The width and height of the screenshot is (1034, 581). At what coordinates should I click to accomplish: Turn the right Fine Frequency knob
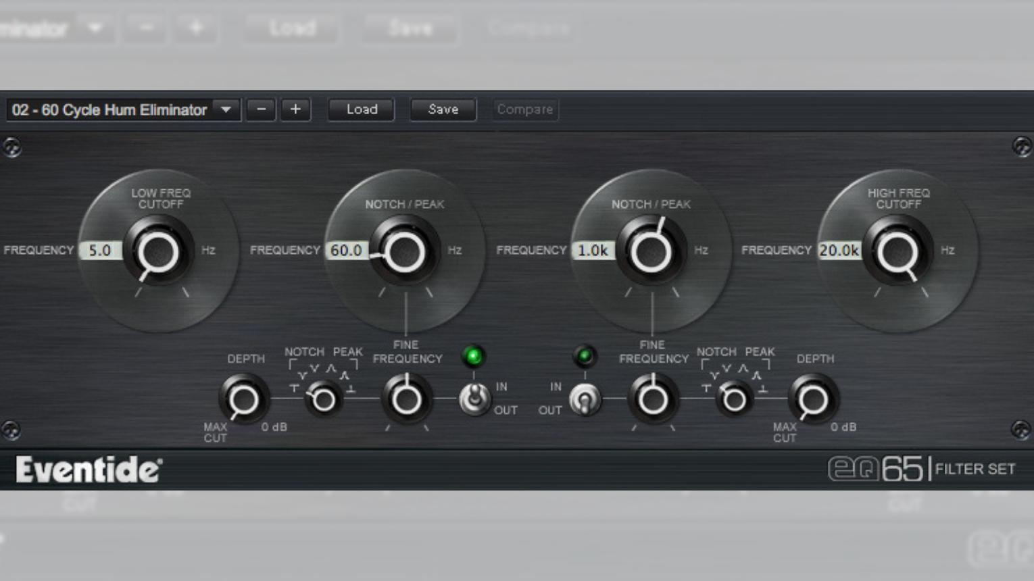(x=651, y=400)
